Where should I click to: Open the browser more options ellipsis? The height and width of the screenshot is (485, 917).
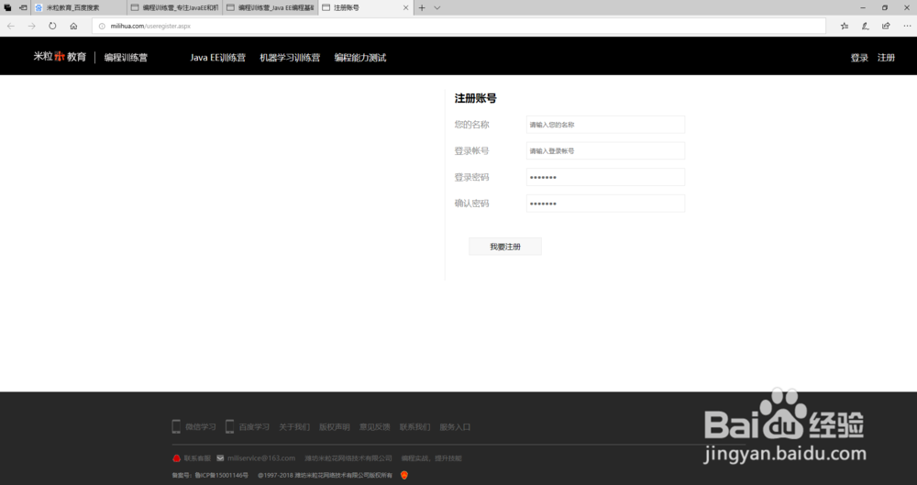907,26
